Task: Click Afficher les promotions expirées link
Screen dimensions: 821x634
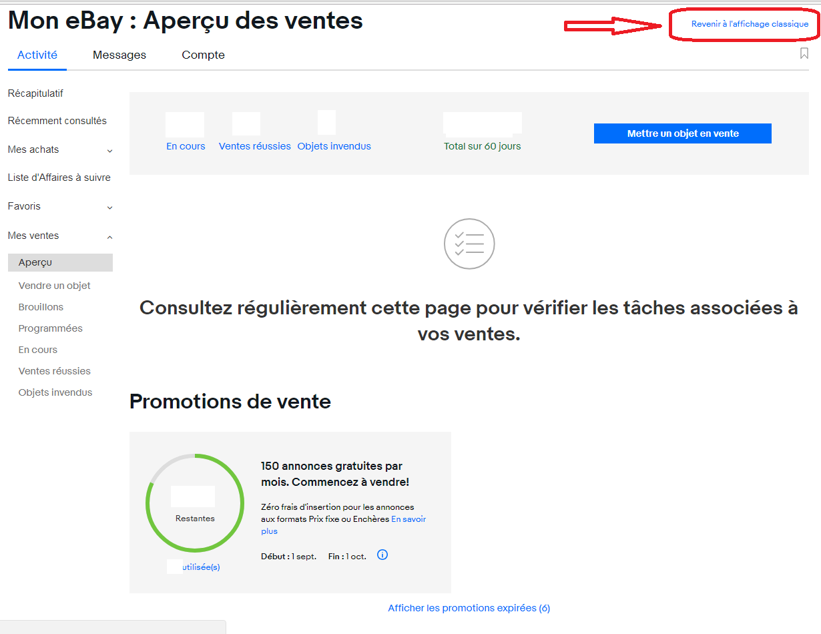Action: 469,608
